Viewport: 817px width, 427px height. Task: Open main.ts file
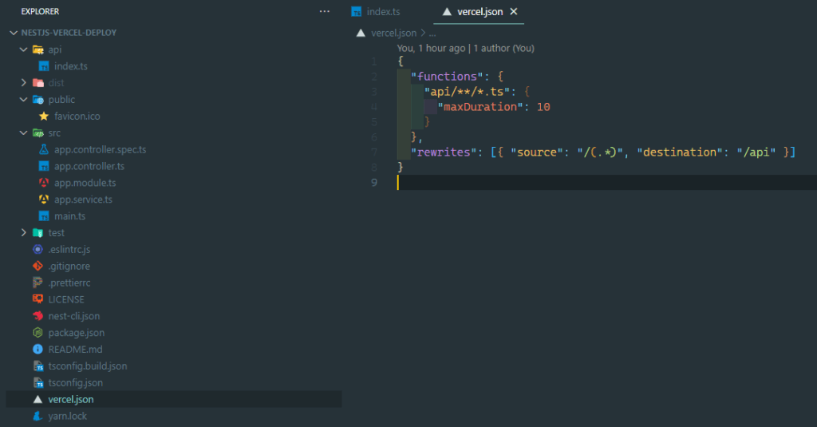tap(70, 215)
